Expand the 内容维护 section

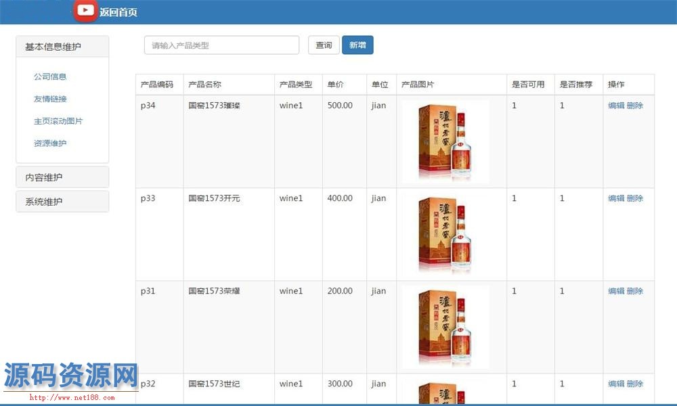[x=62, y=177]
